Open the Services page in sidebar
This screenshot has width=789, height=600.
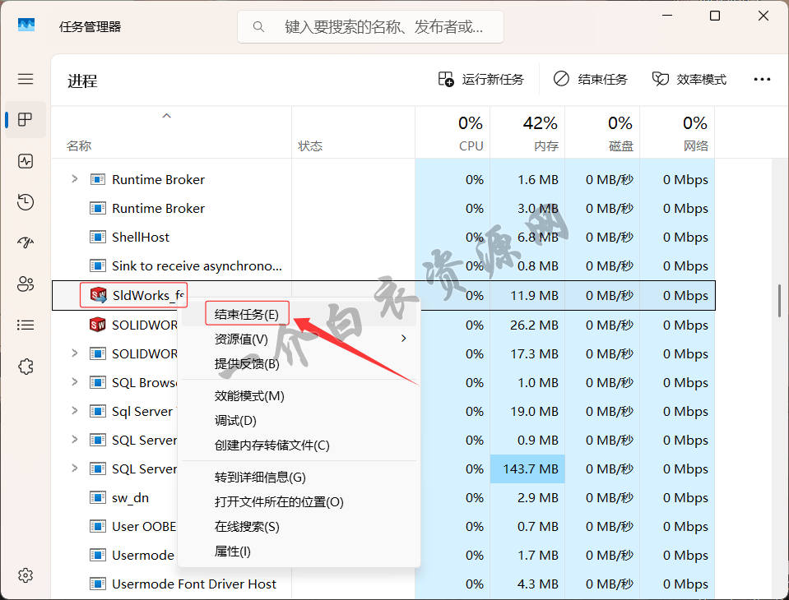(x=26, y=367)
